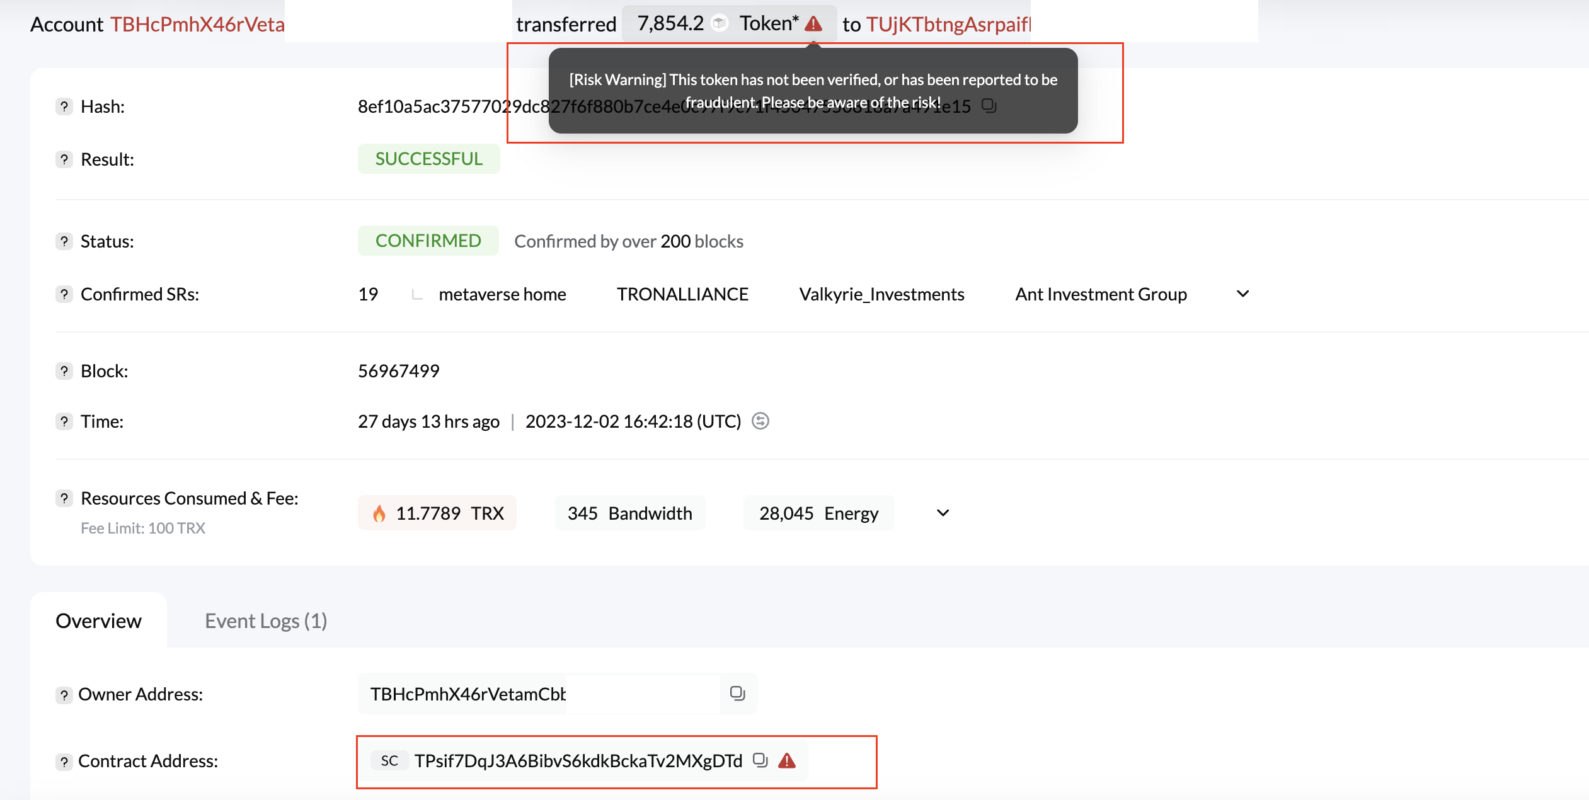Image resolution: width=1589 pixels, height=800 pixels.
Task: Click the Token* label in transfer summary
Action: point(768,23)
